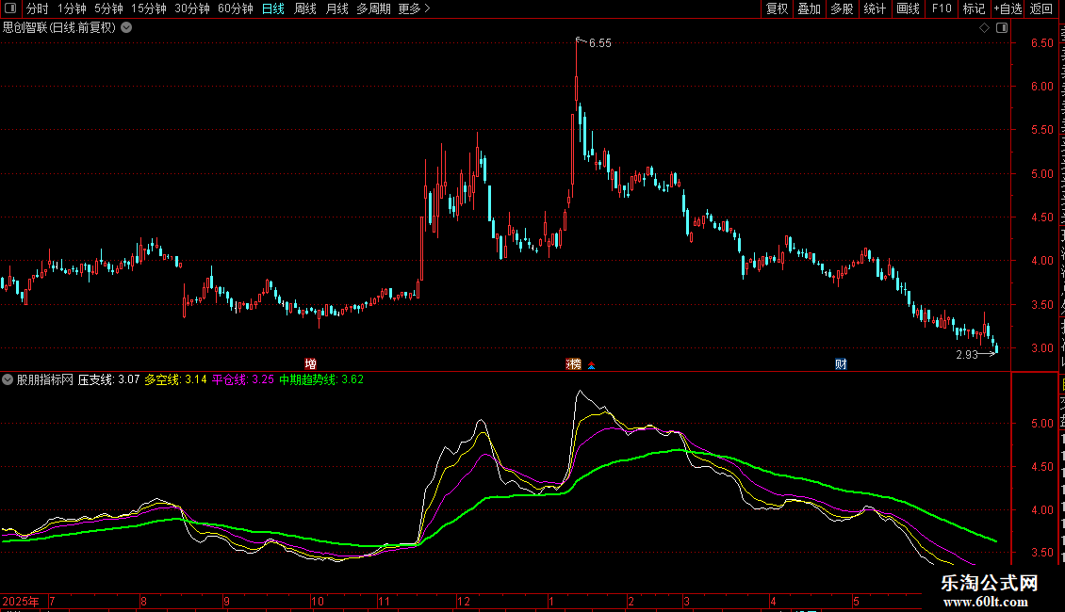Select the 60分钟 period
The height and width of the screenshot is (612, 1065).
tap(236, 8)
